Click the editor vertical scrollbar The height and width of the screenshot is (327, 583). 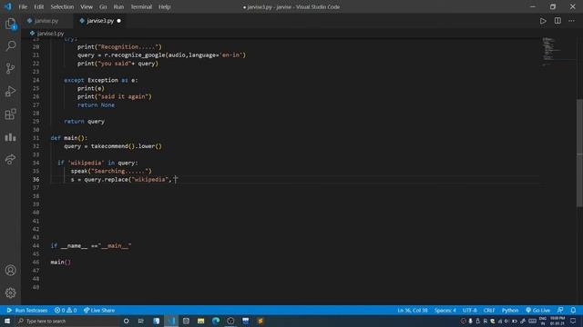point(579,153)
